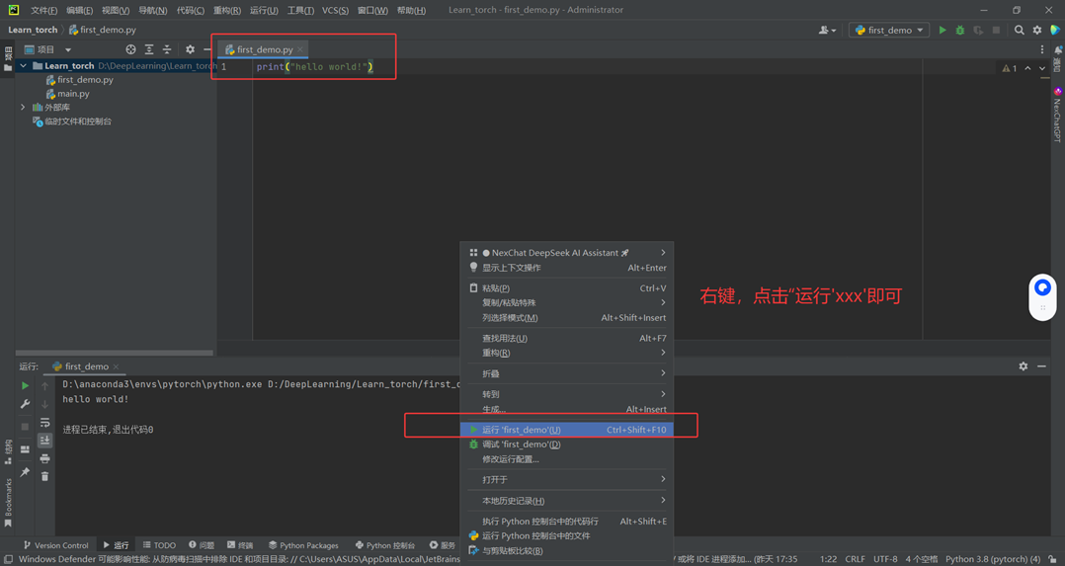Open IDE settings gear in top toolbar

tap(1037, 30)
